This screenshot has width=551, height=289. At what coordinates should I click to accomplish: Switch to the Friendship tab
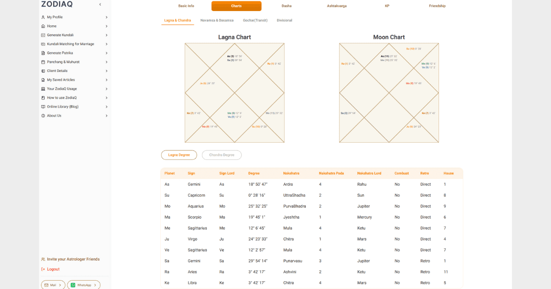437,6
